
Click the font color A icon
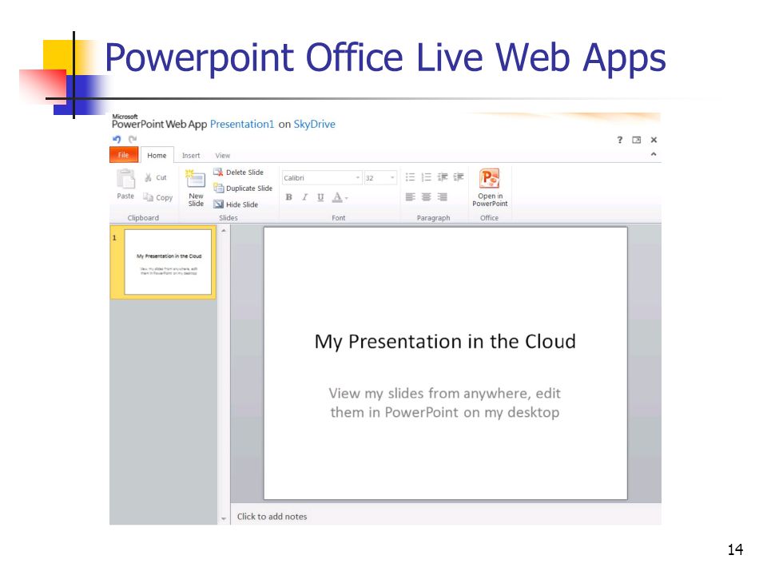337,197
